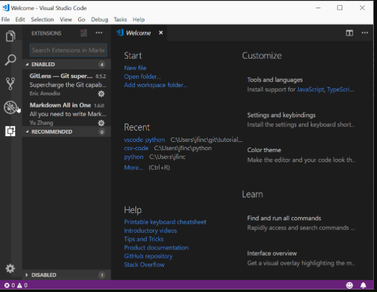
Task: Click the Open folder link
Action: [x=142, y=76]
